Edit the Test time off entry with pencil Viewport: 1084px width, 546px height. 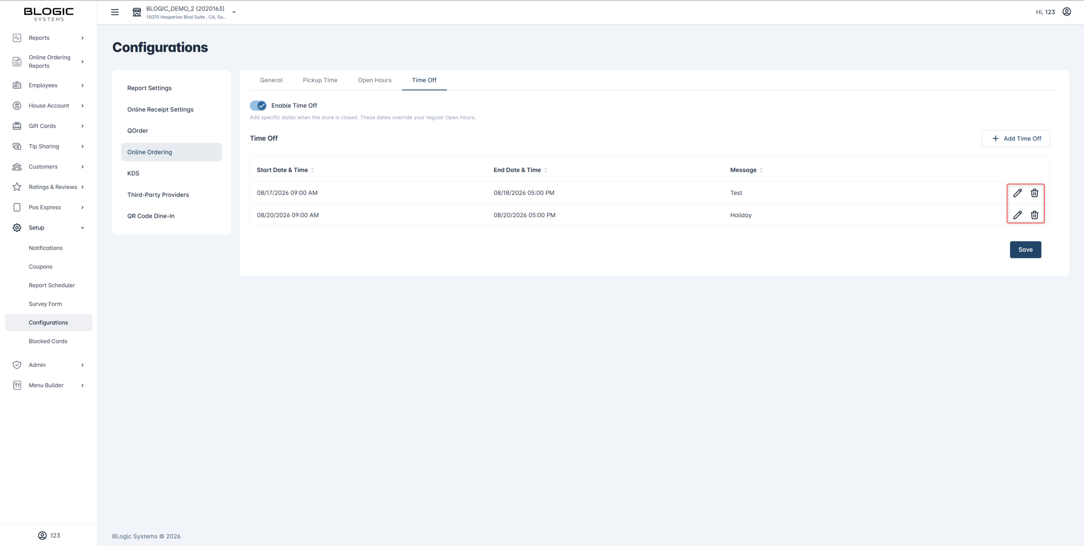[x=1018, y=193]
